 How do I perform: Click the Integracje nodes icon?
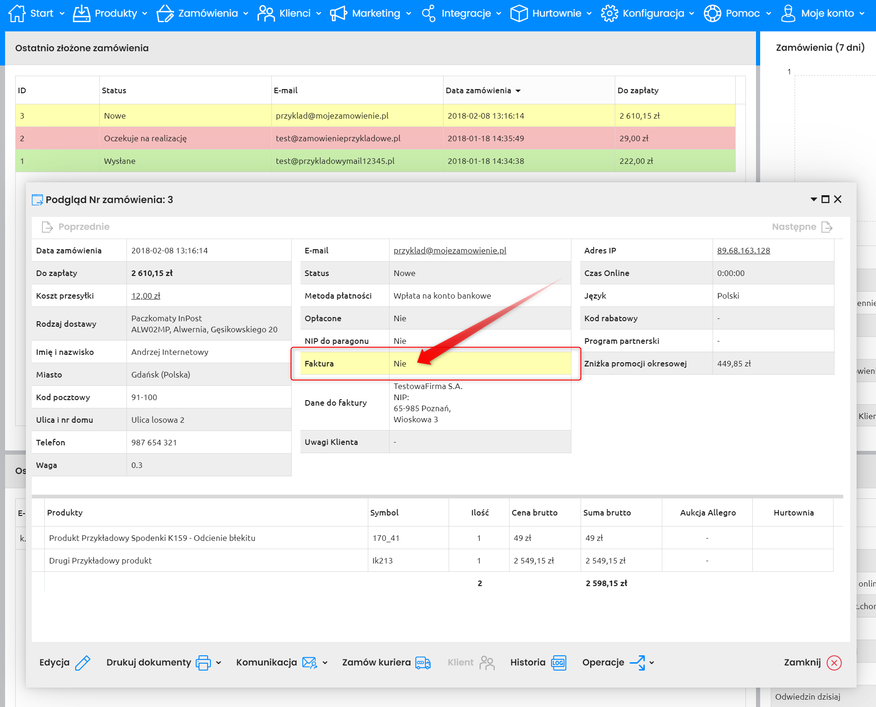coord(428,13)
